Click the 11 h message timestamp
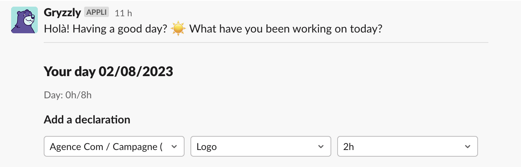 point(123,13)
